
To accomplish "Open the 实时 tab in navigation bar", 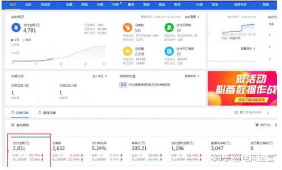I will [x=28, y=5].
